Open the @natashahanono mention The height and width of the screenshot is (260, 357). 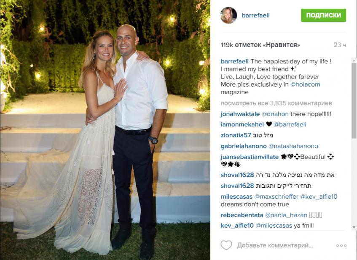point(293,146)
